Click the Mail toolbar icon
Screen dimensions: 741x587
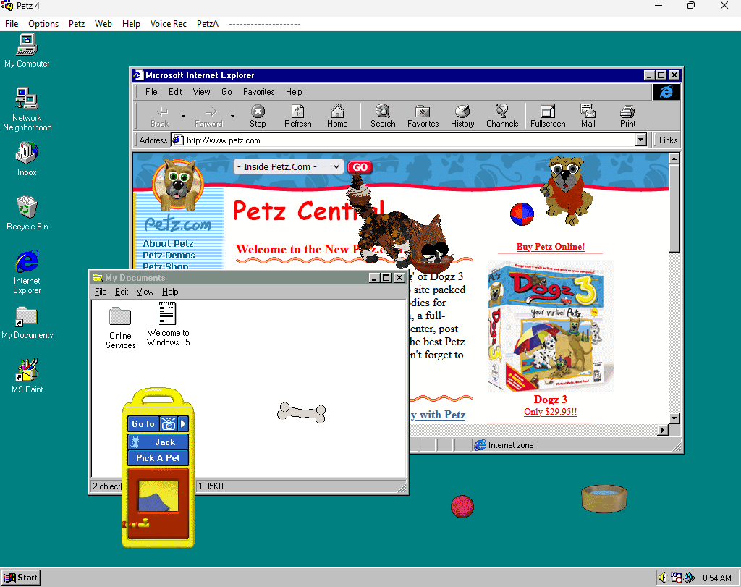(588, 115)
